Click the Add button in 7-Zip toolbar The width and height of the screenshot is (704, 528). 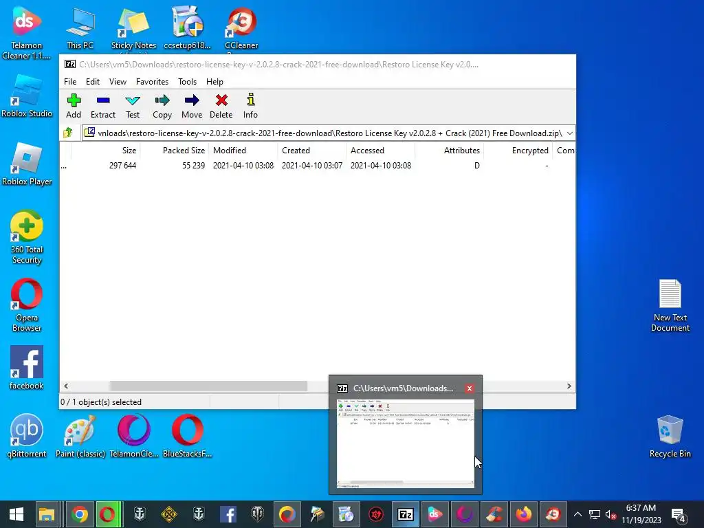pos(73,106)
